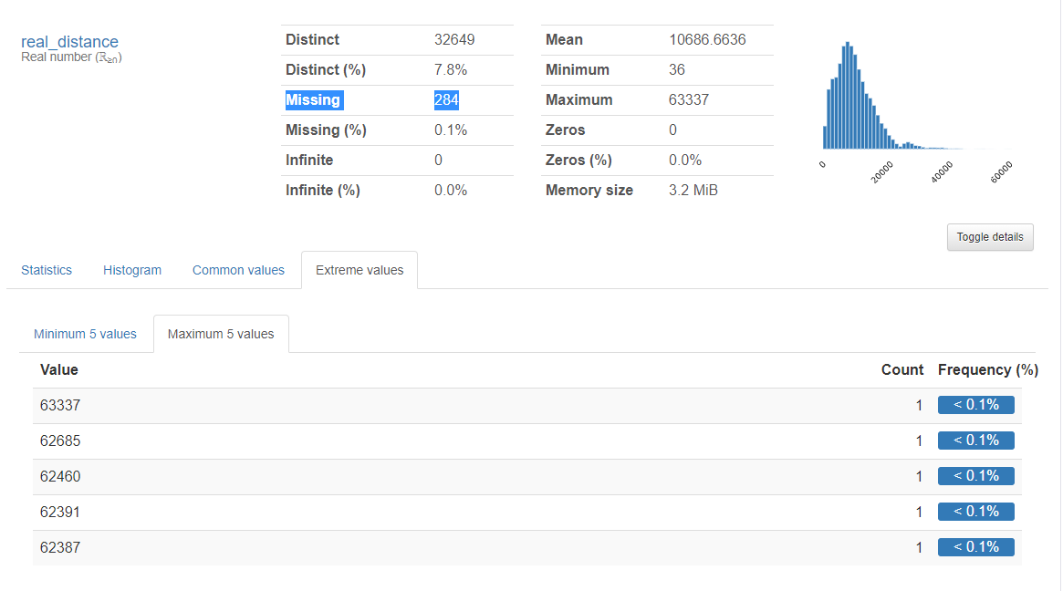Click the frequency badge for value 62387

point(976,546)
